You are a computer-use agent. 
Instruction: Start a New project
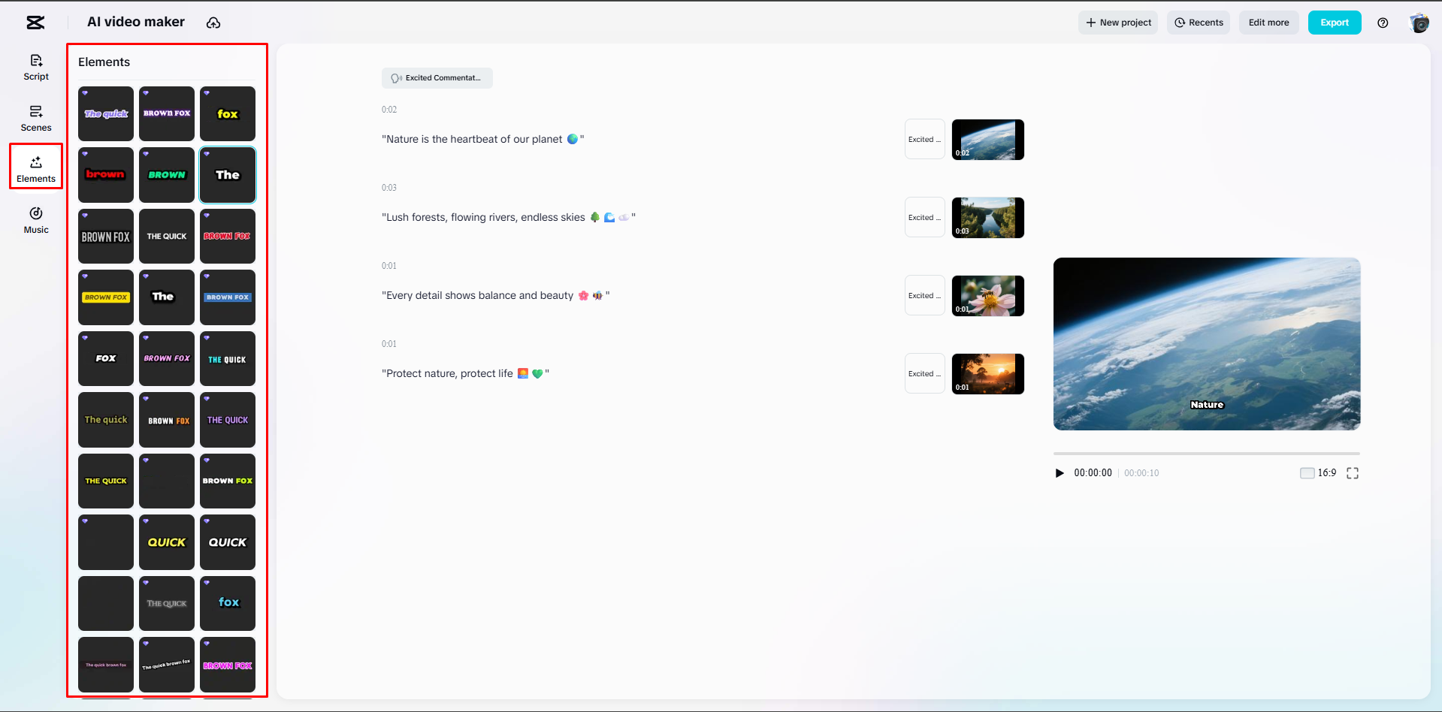[x=1118, y=23]
